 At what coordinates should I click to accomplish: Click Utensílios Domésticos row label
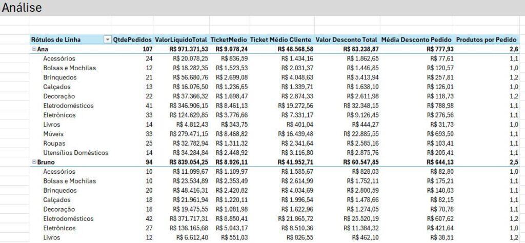(x=76, y=153)
